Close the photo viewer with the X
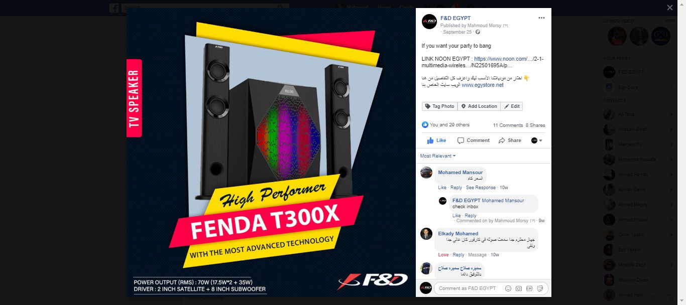Screen dimensions: 686x305 [x=669, y=8]
